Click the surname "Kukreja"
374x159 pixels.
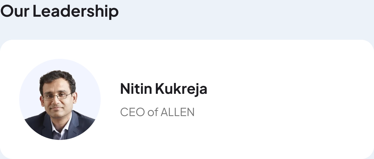click(x=181, y=89)
